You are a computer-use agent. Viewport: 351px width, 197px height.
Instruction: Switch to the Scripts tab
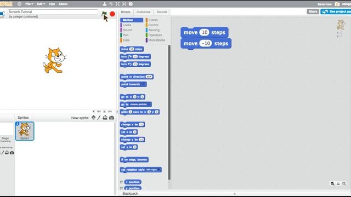pyautogui.click(x=126, y=12)
